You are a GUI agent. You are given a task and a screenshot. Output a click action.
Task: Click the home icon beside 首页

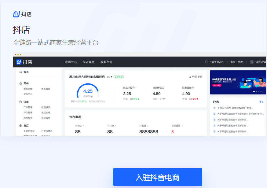(x=20, y=72)
